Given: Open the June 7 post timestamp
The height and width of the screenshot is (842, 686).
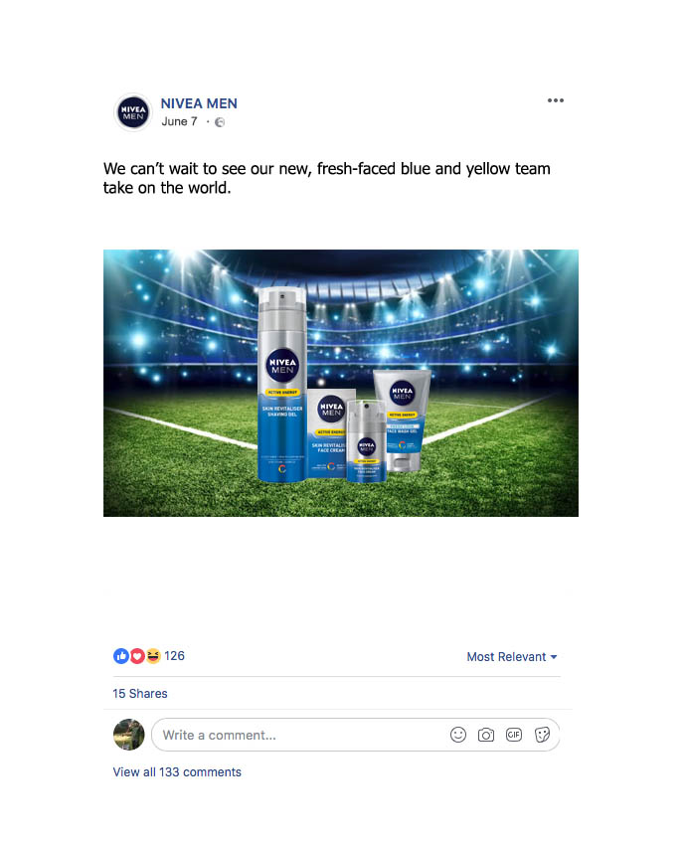Looking at the screenshot, I should (179, 122).
